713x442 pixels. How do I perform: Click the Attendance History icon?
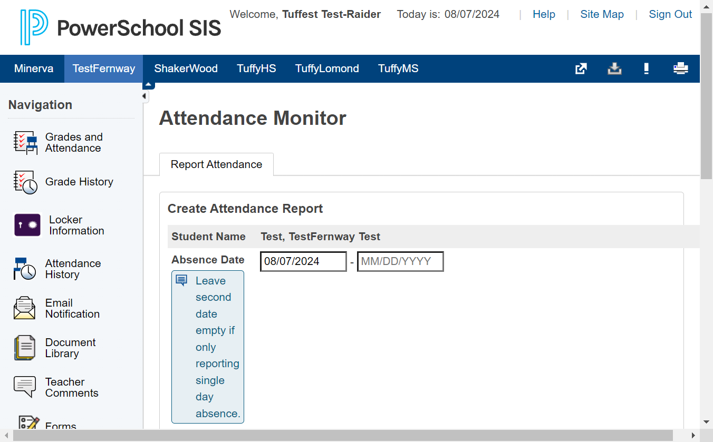click(x=25, y=269)
